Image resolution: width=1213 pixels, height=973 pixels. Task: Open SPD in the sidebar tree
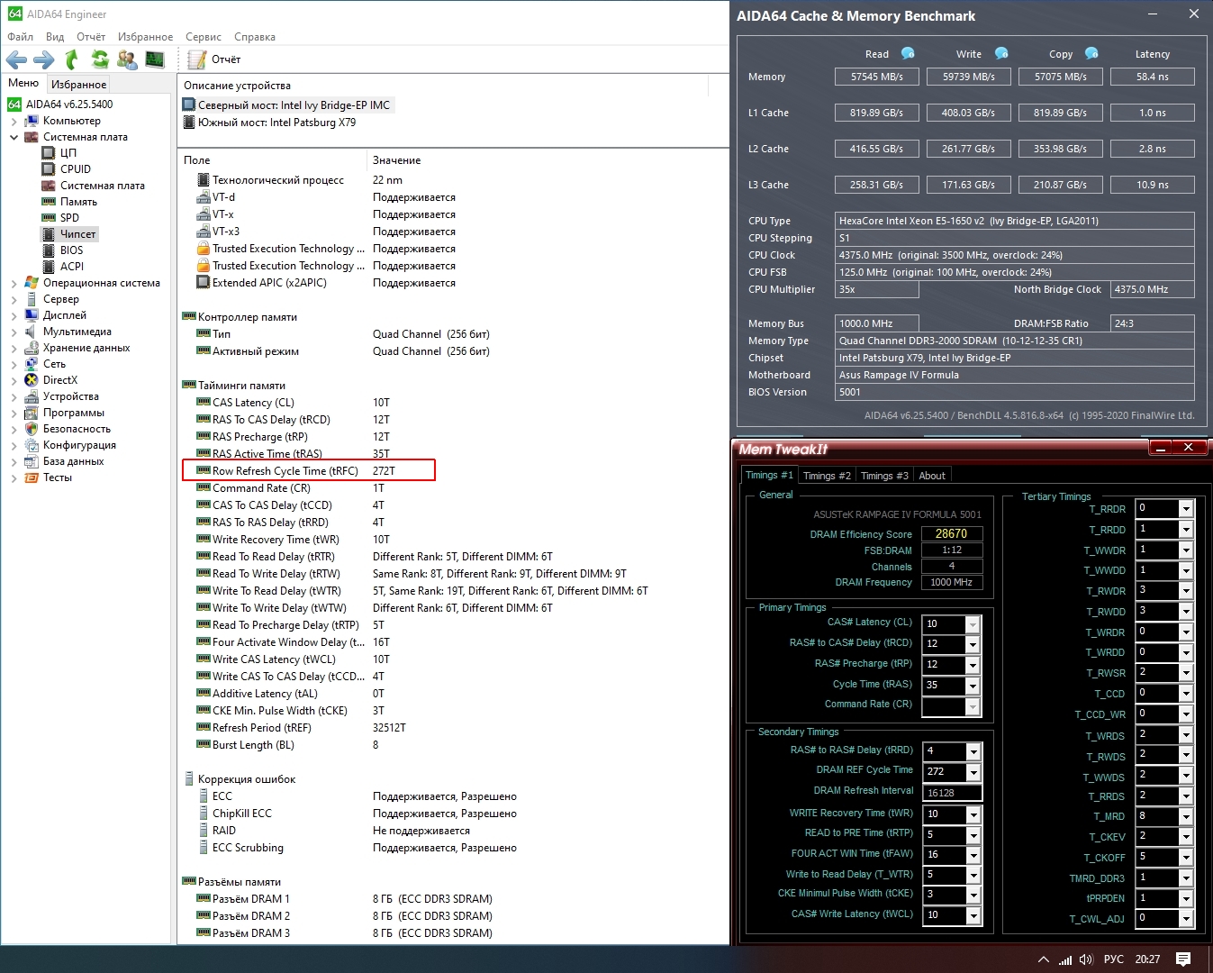[x=69, y=218]
